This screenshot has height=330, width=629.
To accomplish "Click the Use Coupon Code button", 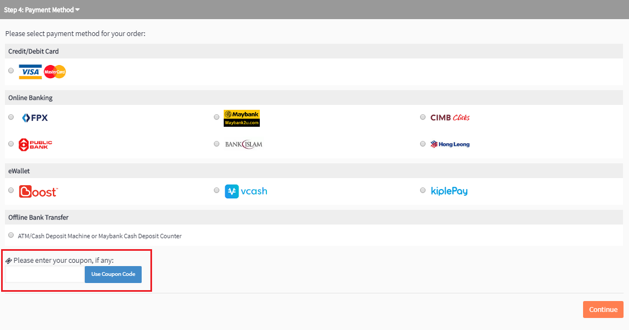I will 113,274.
